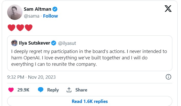The height and width of the screenshot is (106, 181).
Task: Open the tweet info icon
Action: tap(168, 77)
